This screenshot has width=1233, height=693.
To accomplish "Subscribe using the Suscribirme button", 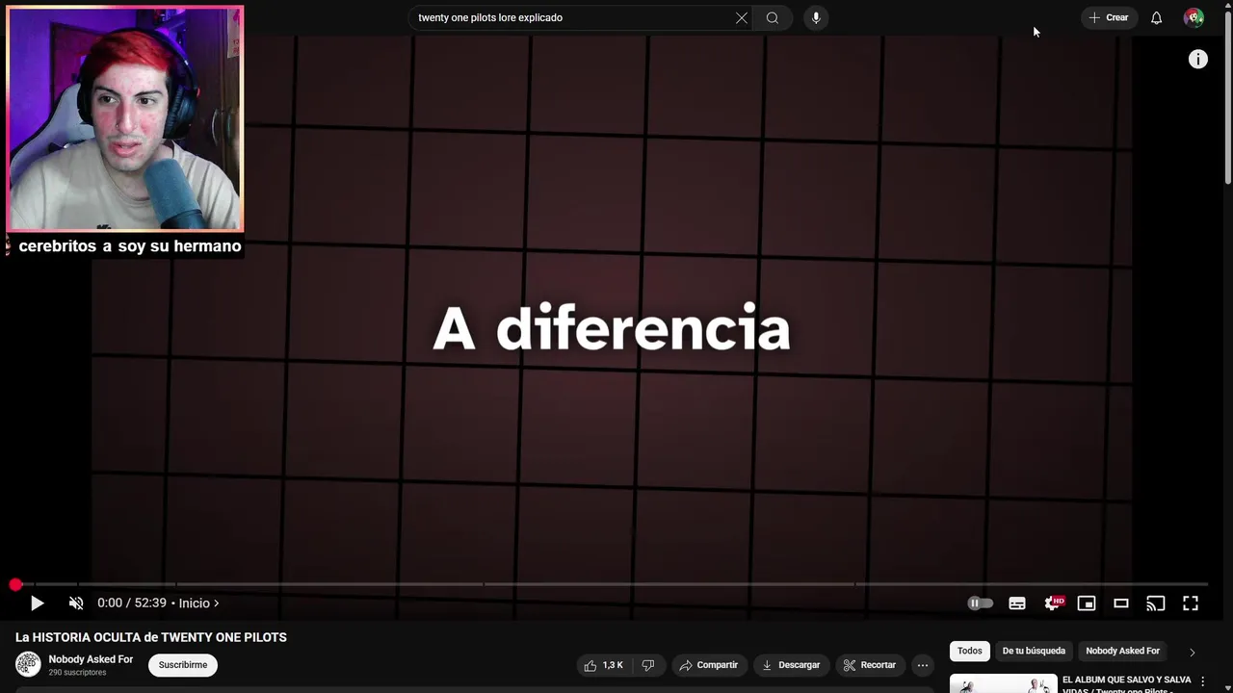I will 183,665.
